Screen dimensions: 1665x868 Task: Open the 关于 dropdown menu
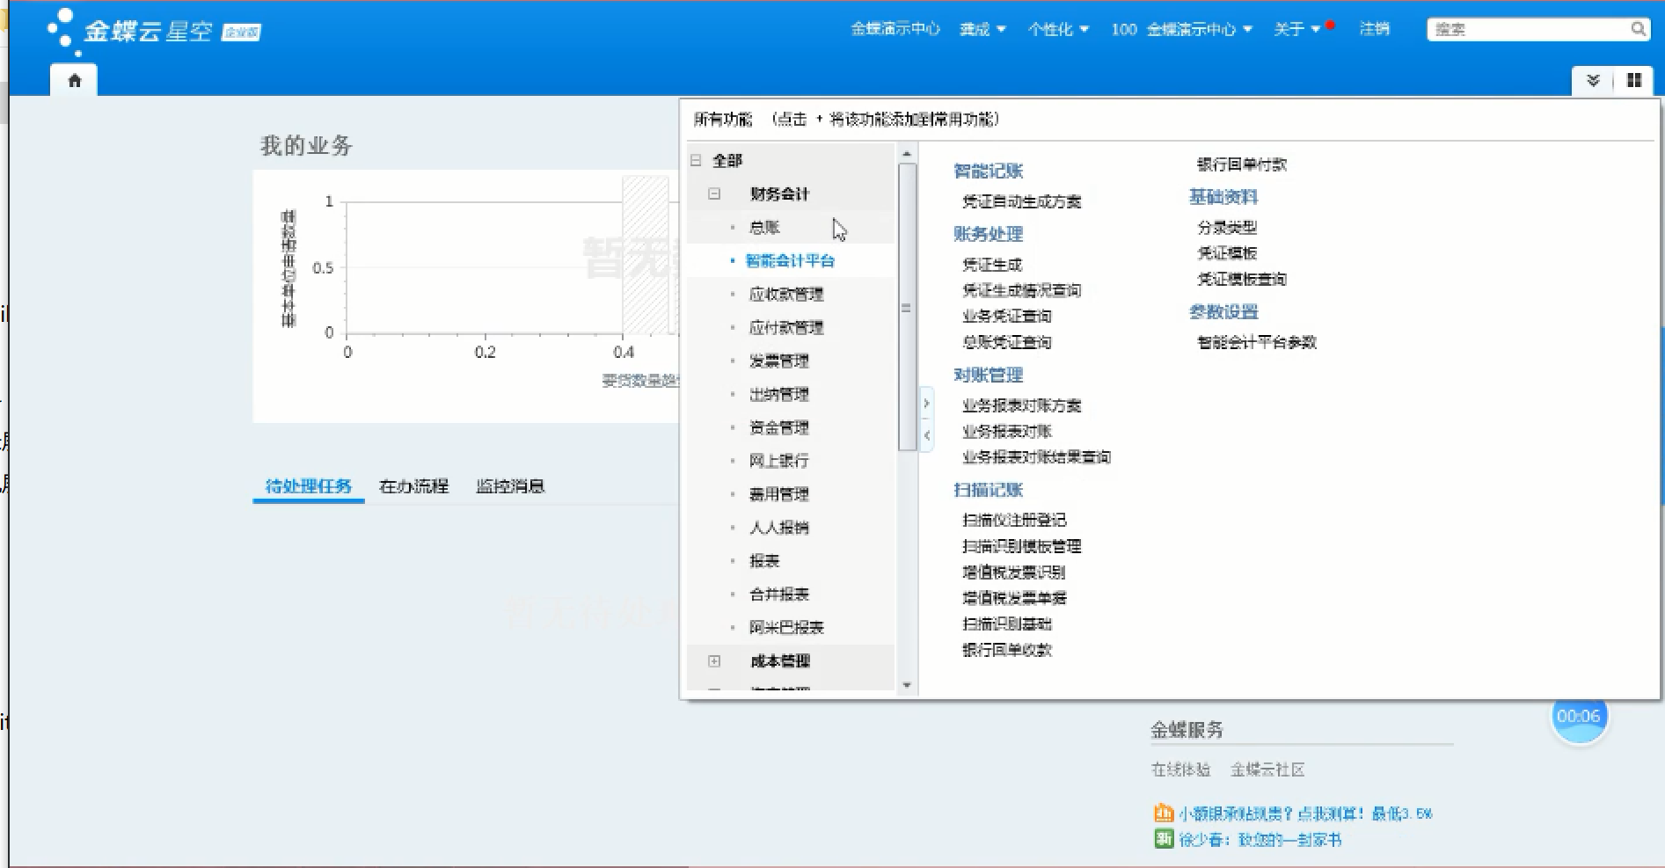(1296, 29)
